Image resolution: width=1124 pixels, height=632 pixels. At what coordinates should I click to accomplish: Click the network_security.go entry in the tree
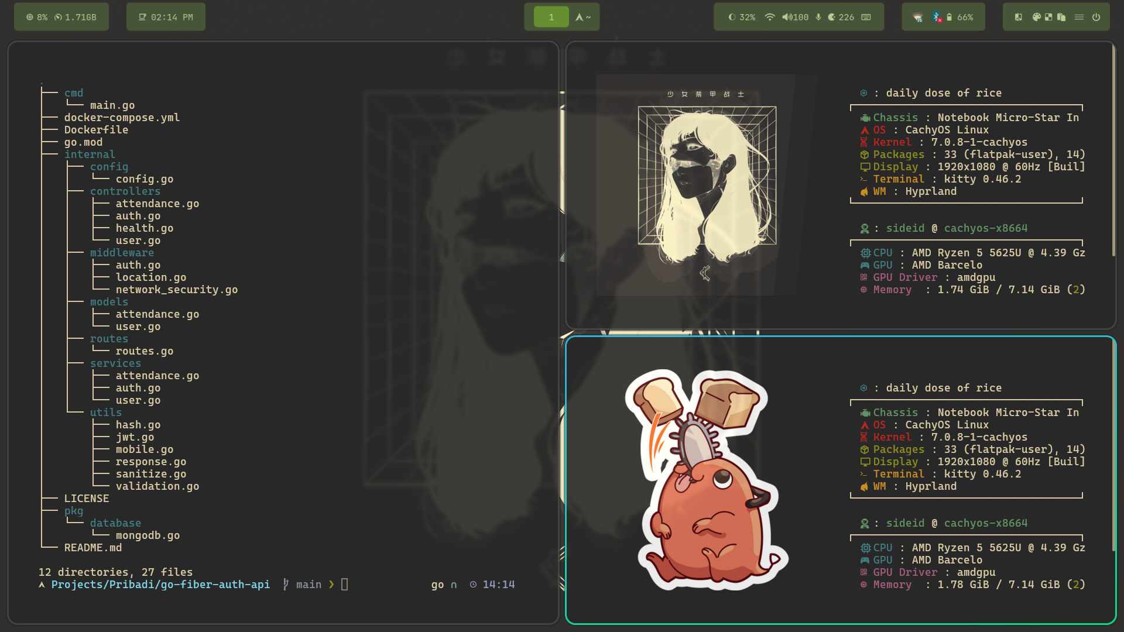[x=176, y=290]
